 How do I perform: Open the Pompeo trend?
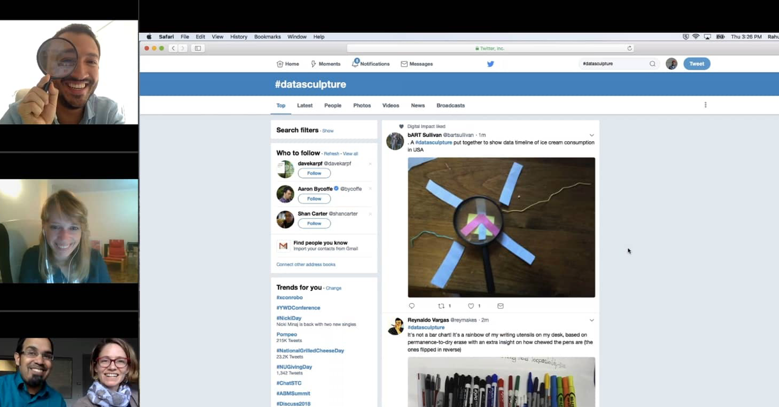point(287,334)
